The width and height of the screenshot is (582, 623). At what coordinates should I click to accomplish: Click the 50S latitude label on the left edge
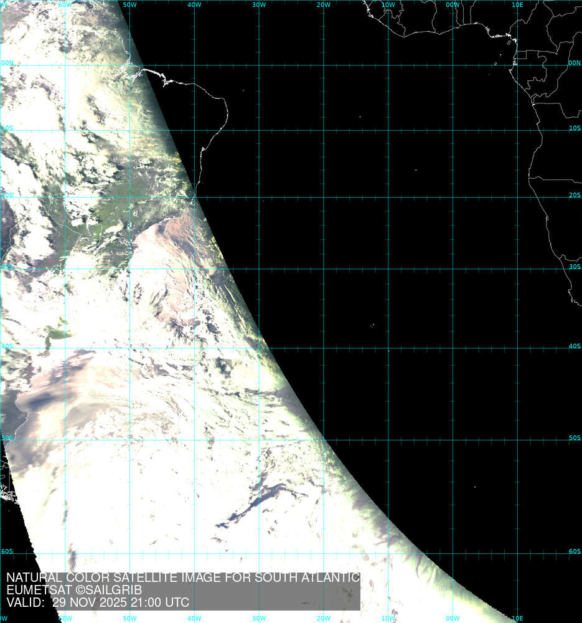coord(7,438)
